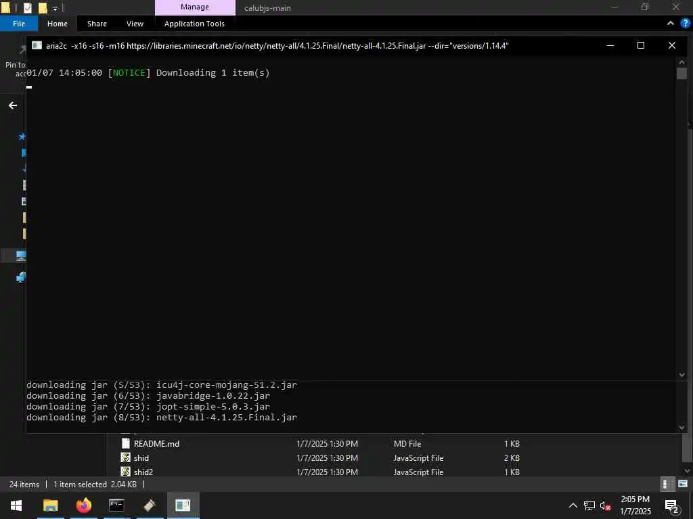Collapse the Explorer ribbon with the chevron
The image size is (693, 519).
[671, 24]
